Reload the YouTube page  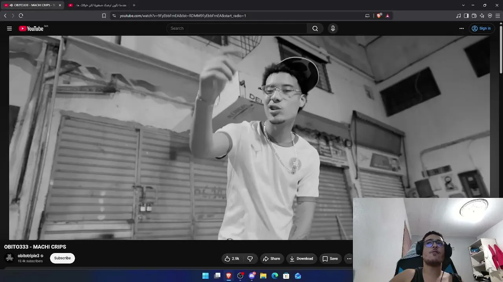pos(21,16)
